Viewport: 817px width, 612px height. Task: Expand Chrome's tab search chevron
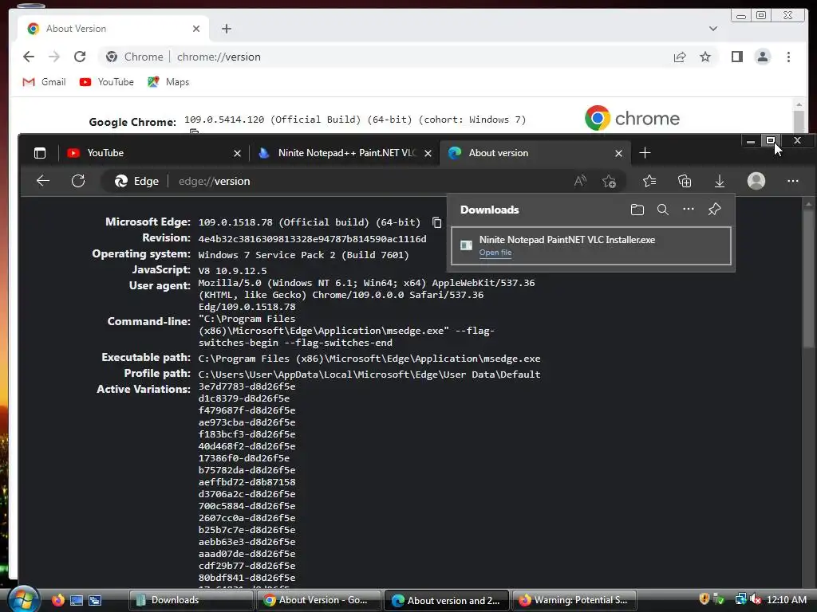click(x=712, y=29)
